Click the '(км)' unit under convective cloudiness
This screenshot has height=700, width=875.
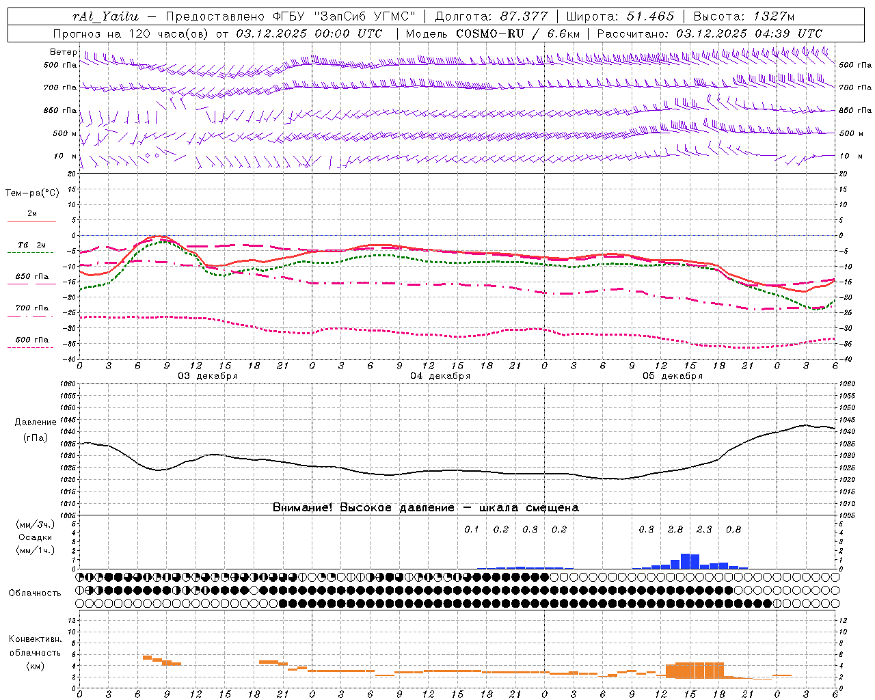click(x=35, y=666)
